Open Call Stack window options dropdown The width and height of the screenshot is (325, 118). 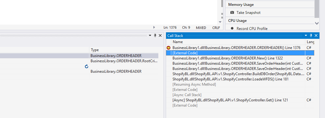pyautogui.click(x=306, y=36)
